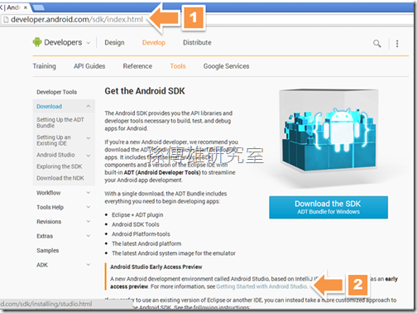The image size is (417, 313).
Task: Expand the Tools Help chevron
Action: (89, 207)
